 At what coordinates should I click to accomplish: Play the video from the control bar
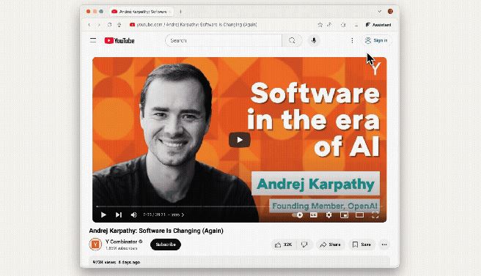coord(103,215)
